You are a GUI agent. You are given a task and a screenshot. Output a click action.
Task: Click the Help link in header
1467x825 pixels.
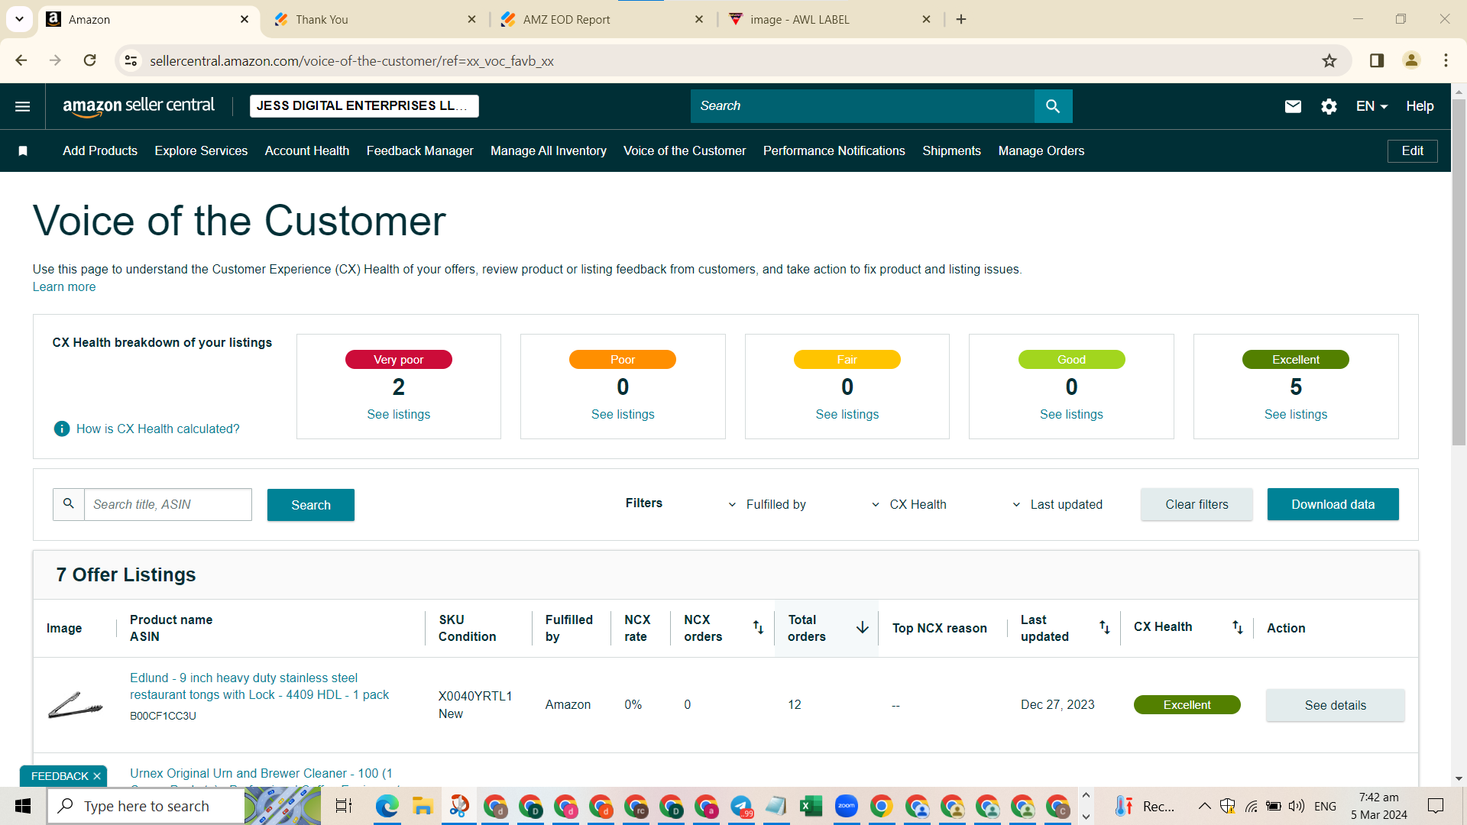coord(1420,106)
